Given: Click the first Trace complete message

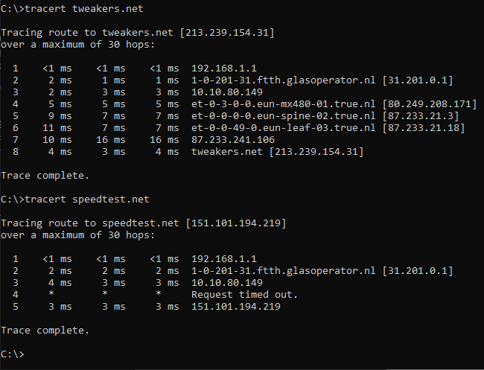Looking at the screenshot, I should [45, 176].
